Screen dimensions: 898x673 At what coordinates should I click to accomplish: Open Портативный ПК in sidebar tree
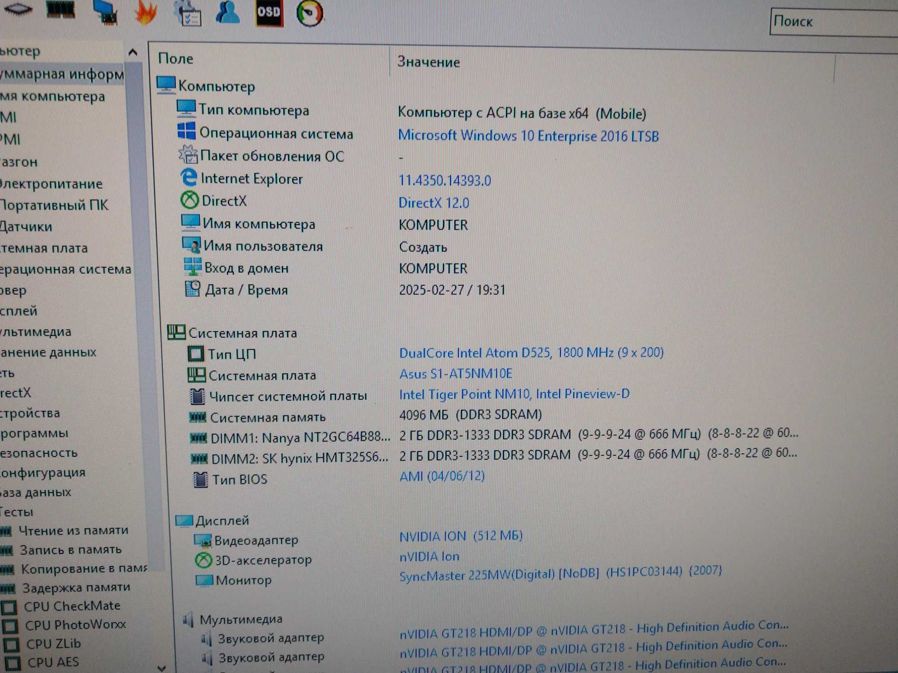coord(54,205)
